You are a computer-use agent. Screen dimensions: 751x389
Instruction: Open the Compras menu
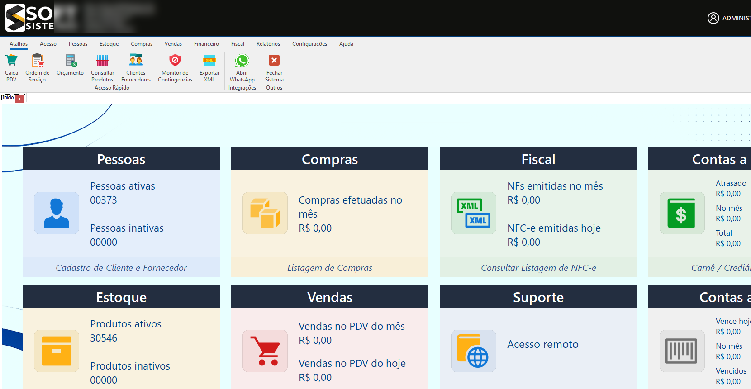(x=142, y=44)
